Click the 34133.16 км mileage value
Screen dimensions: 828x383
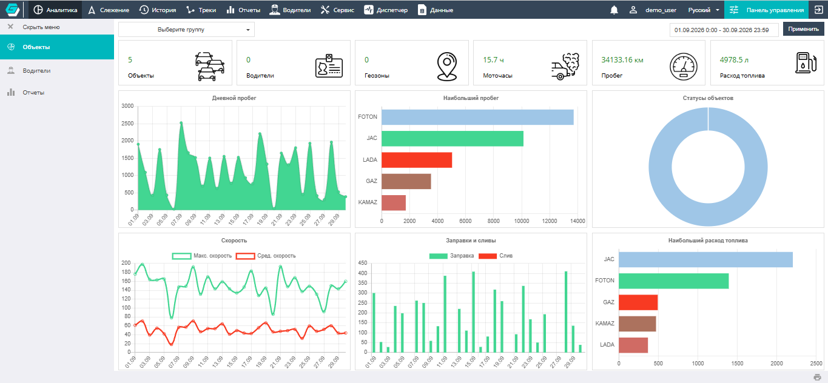tap(622, 60)
